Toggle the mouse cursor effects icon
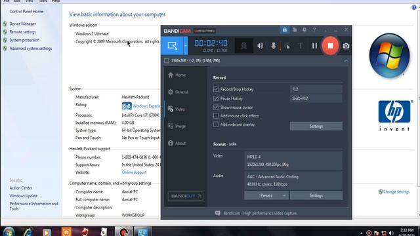Image resolution: width=420 pixels, height=236 pixels. pos(287,46)
